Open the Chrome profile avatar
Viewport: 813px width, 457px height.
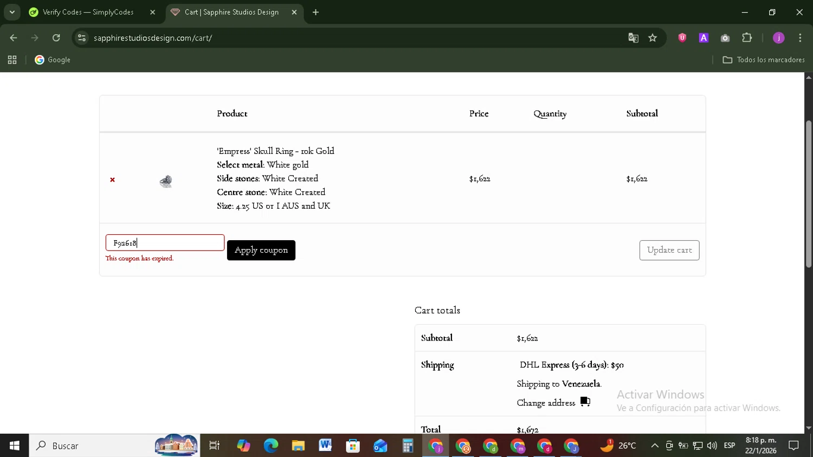point(778,38)
